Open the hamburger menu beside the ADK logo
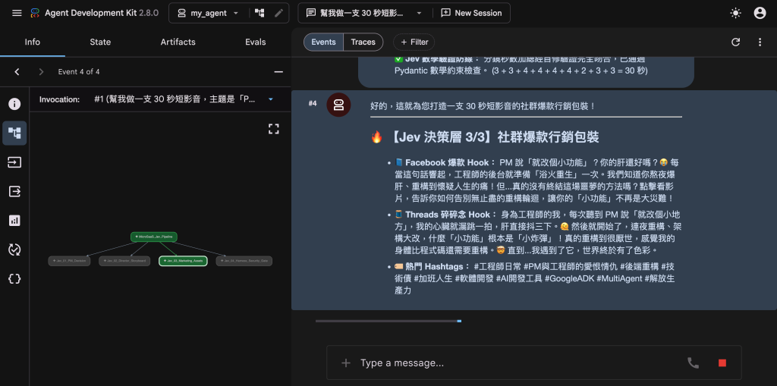Image resolution: width=777 pixels, height=386 pixels. tap(17, 13)
